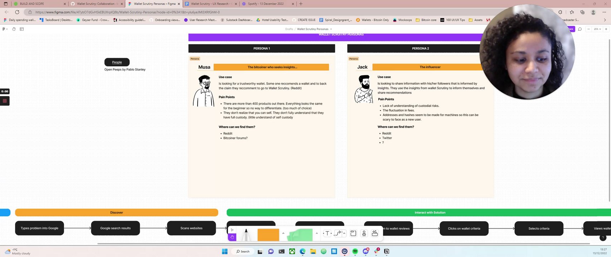Go back in the browser

point(6,12)
